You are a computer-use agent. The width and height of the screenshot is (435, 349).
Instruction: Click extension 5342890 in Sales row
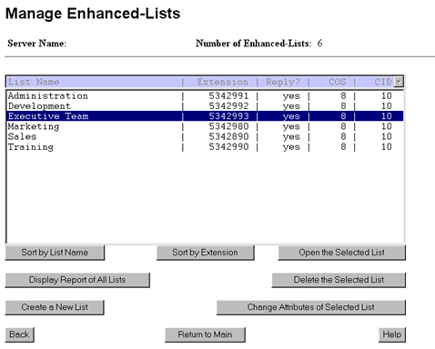click(x=228, y=136)
